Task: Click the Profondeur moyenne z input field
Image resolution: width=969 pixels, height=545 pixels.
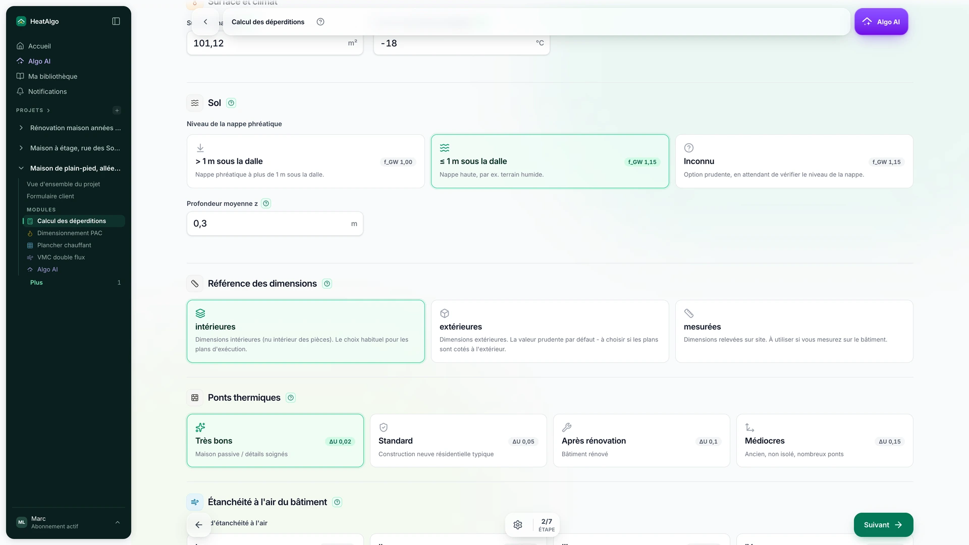Action: click(275, 224)
